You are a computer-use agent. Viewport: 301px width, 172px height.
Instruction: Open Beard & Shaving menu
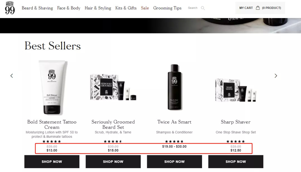pos(37,8)
